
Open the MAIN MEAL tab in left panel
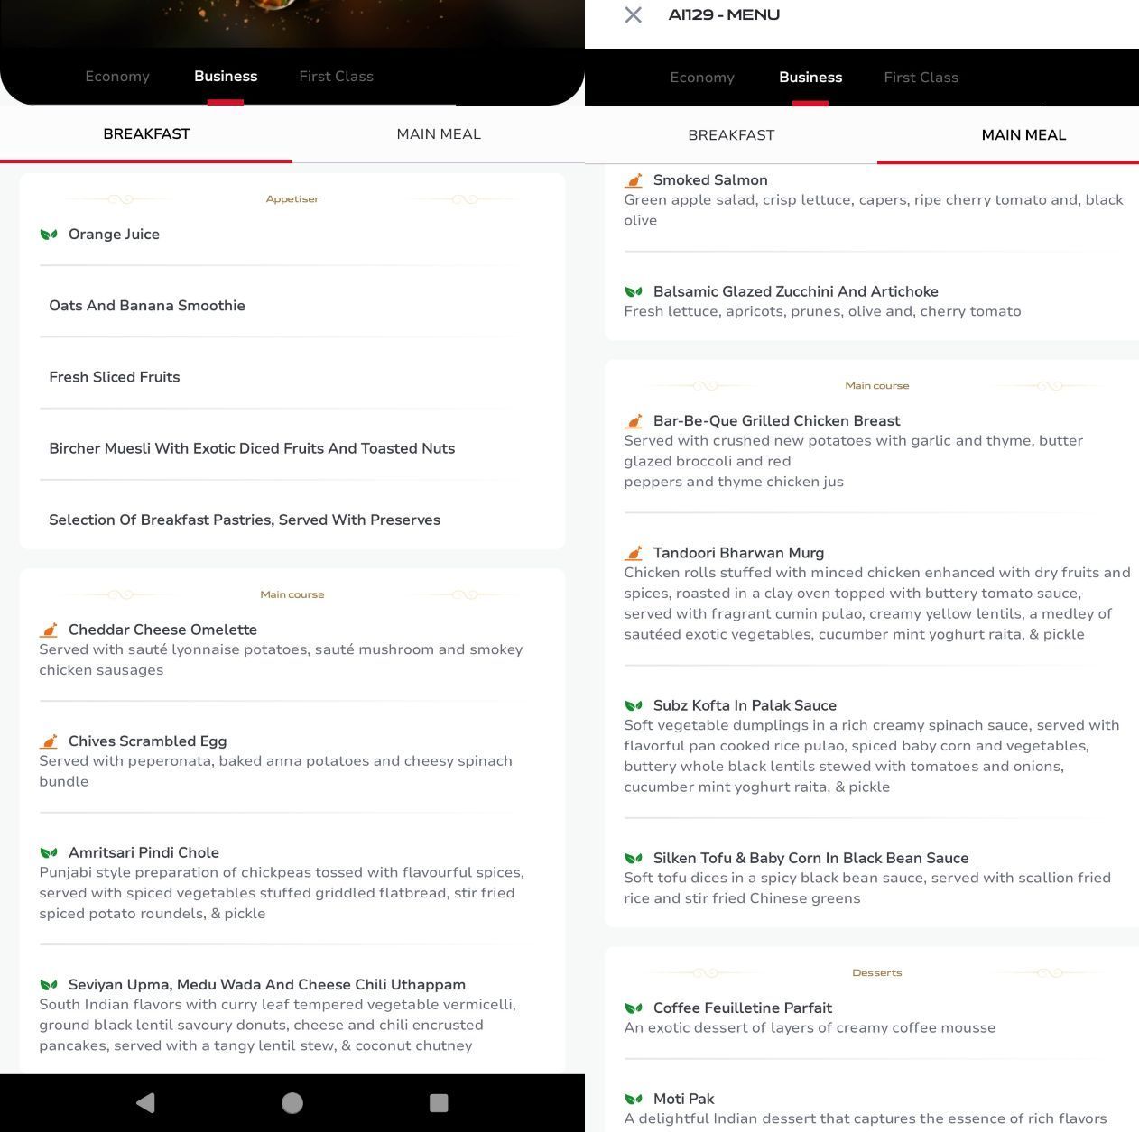439,134
